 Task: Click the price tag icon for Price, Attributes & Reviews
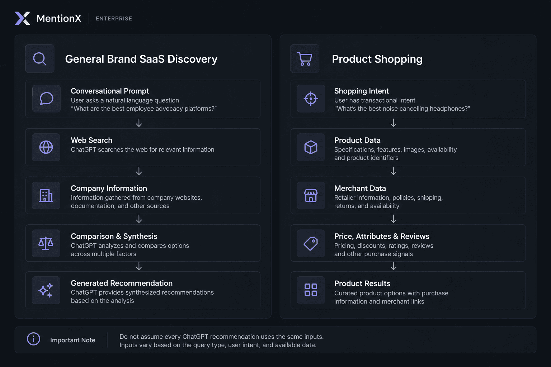311,243
